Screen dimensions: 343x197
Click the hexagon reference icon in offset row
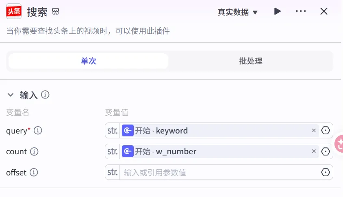click(326, 173)
